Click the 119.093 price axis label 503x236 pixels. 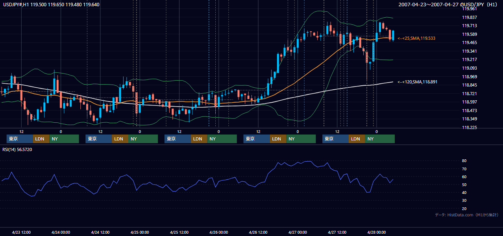pos(470,68)
